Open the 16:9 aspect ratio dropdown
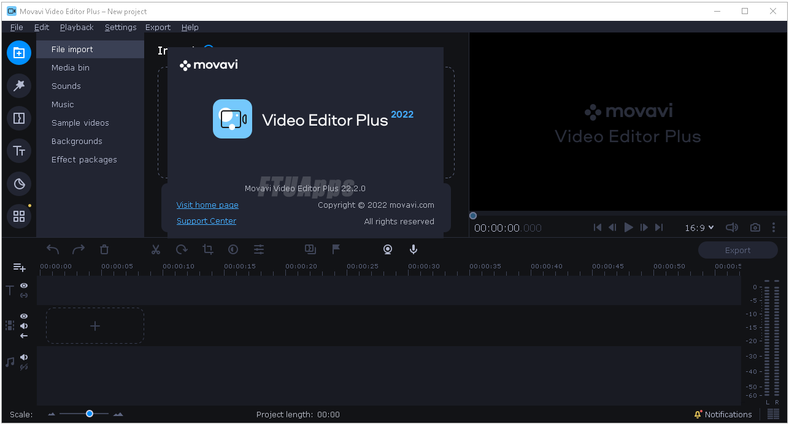789x424 pixels. [x=699, y=227]
